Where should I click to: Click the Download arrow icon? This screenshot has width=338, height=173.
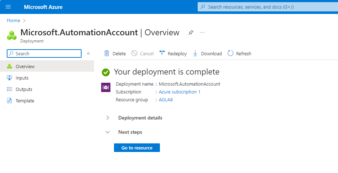pos(195,54)
